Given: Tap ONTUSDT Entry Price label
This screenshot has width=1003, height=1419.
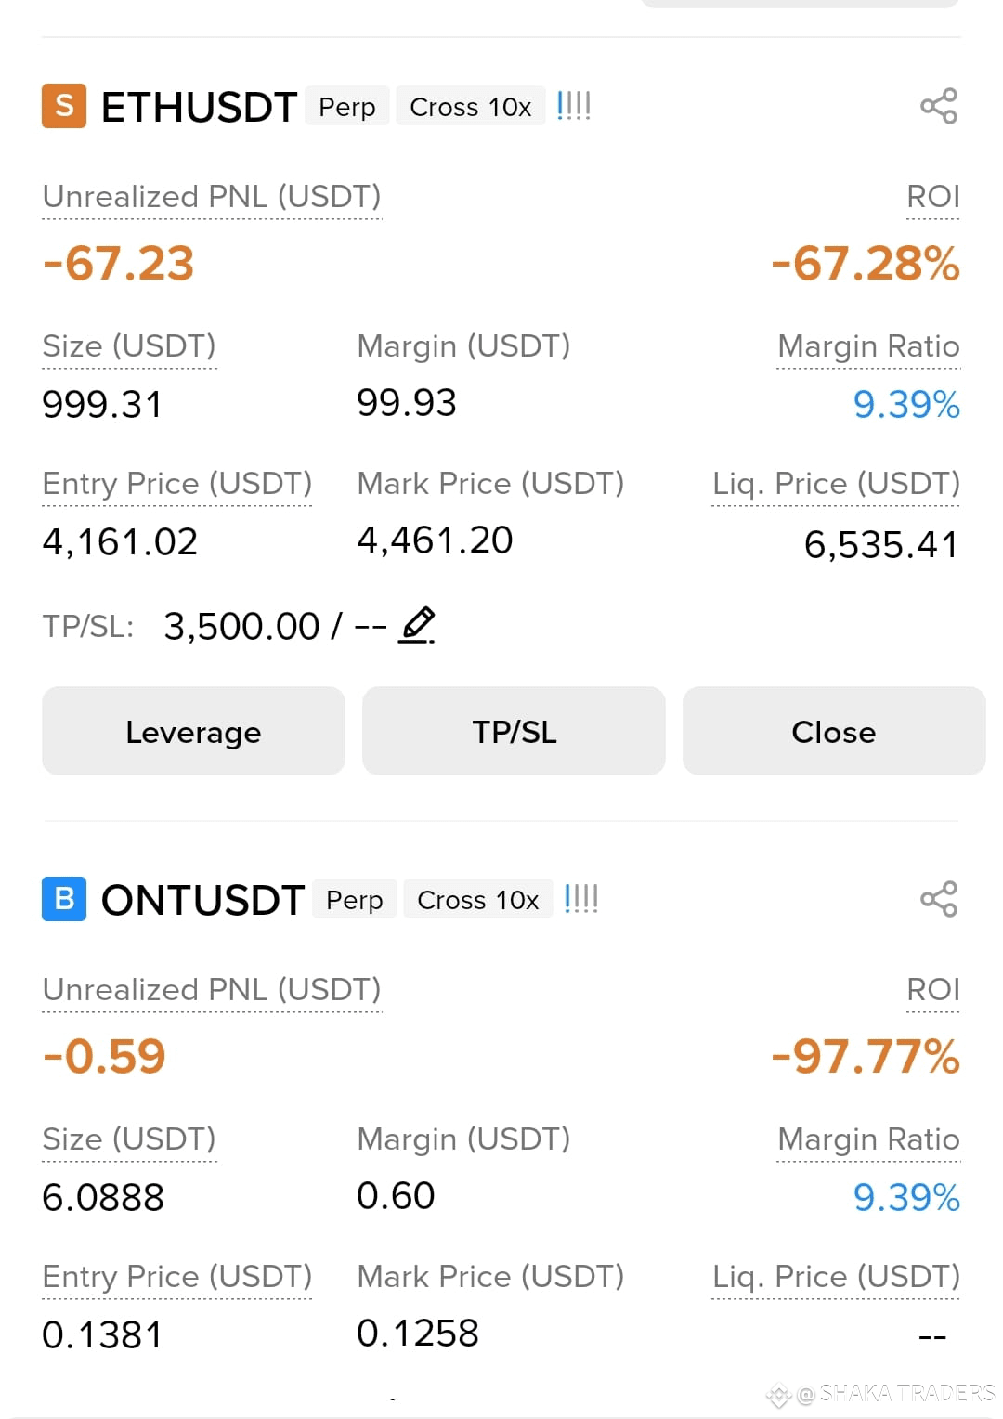Looking at the screenshot, I should tap(176, 1277).
